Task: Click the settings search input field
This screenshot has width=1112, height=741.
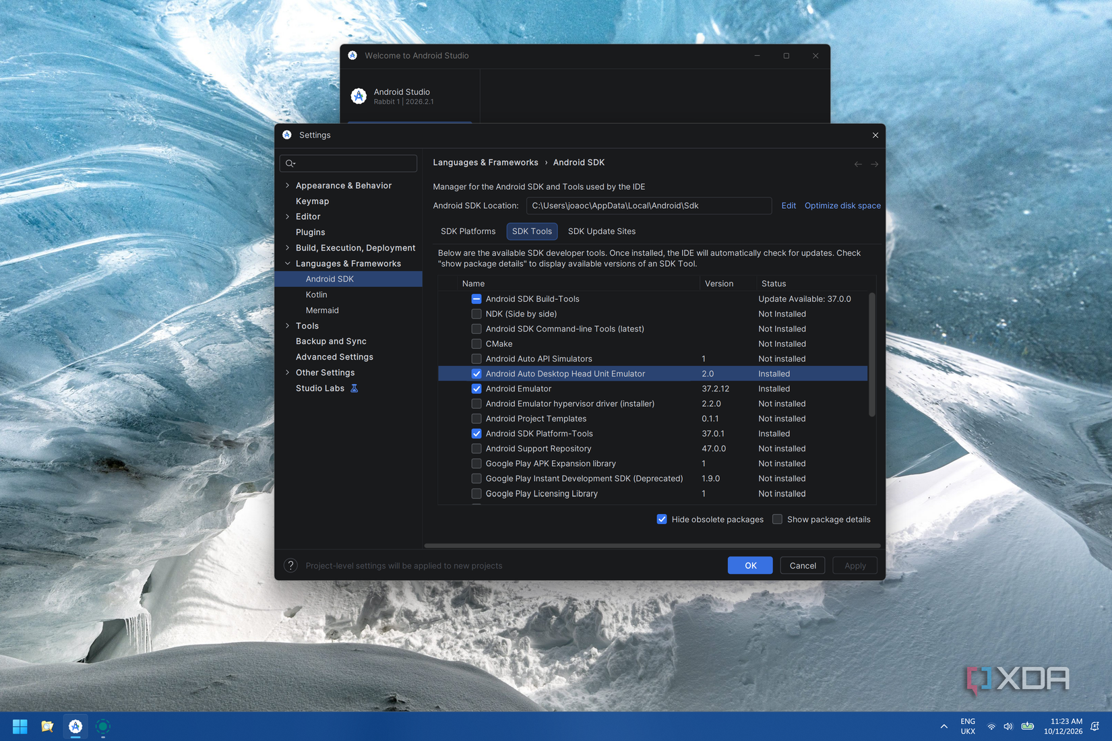Action: (348, 164)
